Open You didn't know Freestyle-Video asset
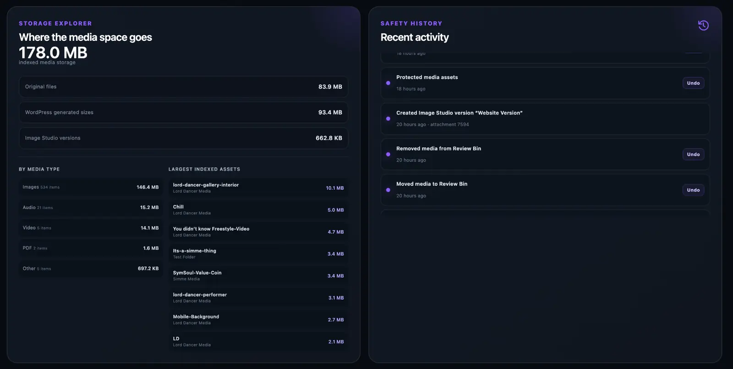The image size is (733, 369). click(x=258, y=232)
